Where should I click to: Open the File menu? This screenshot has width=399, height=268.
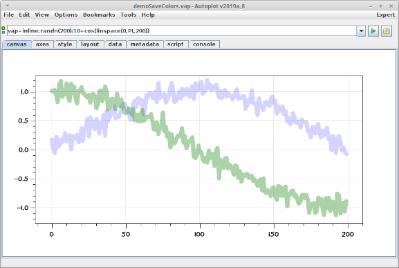(9, 15)
